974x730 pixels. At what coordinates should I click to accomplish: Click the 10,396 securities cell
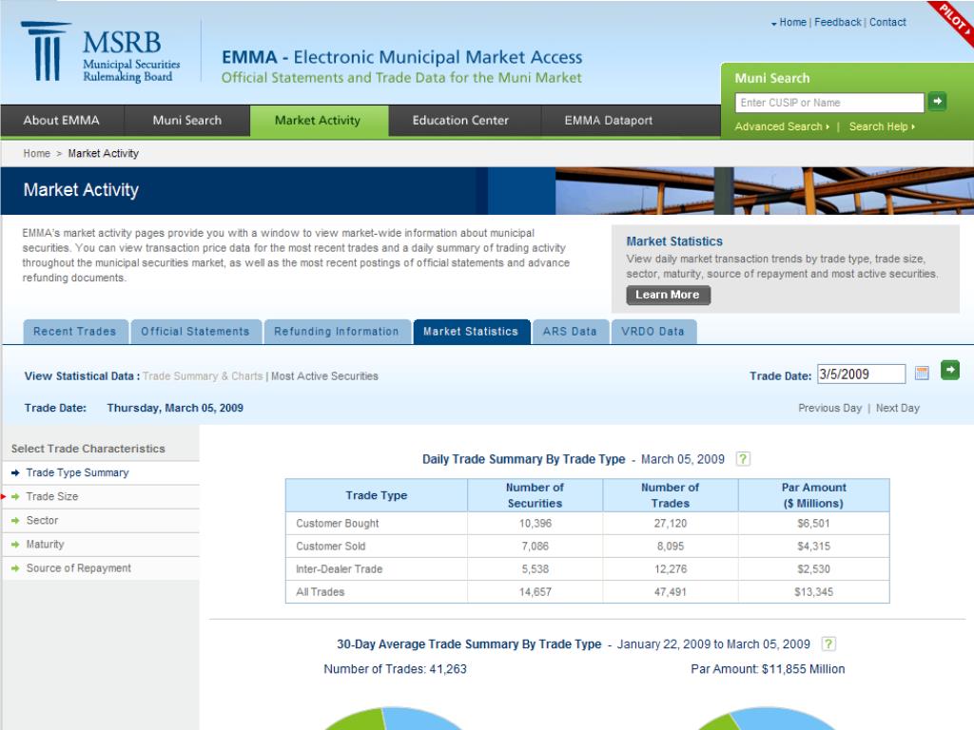tap(536, 524)
